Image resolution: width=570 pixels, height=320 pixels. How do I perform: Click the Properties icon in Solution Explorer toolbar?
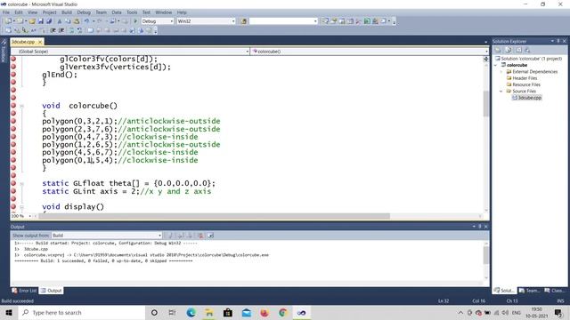pyautogui.click(x=498, y=50)
